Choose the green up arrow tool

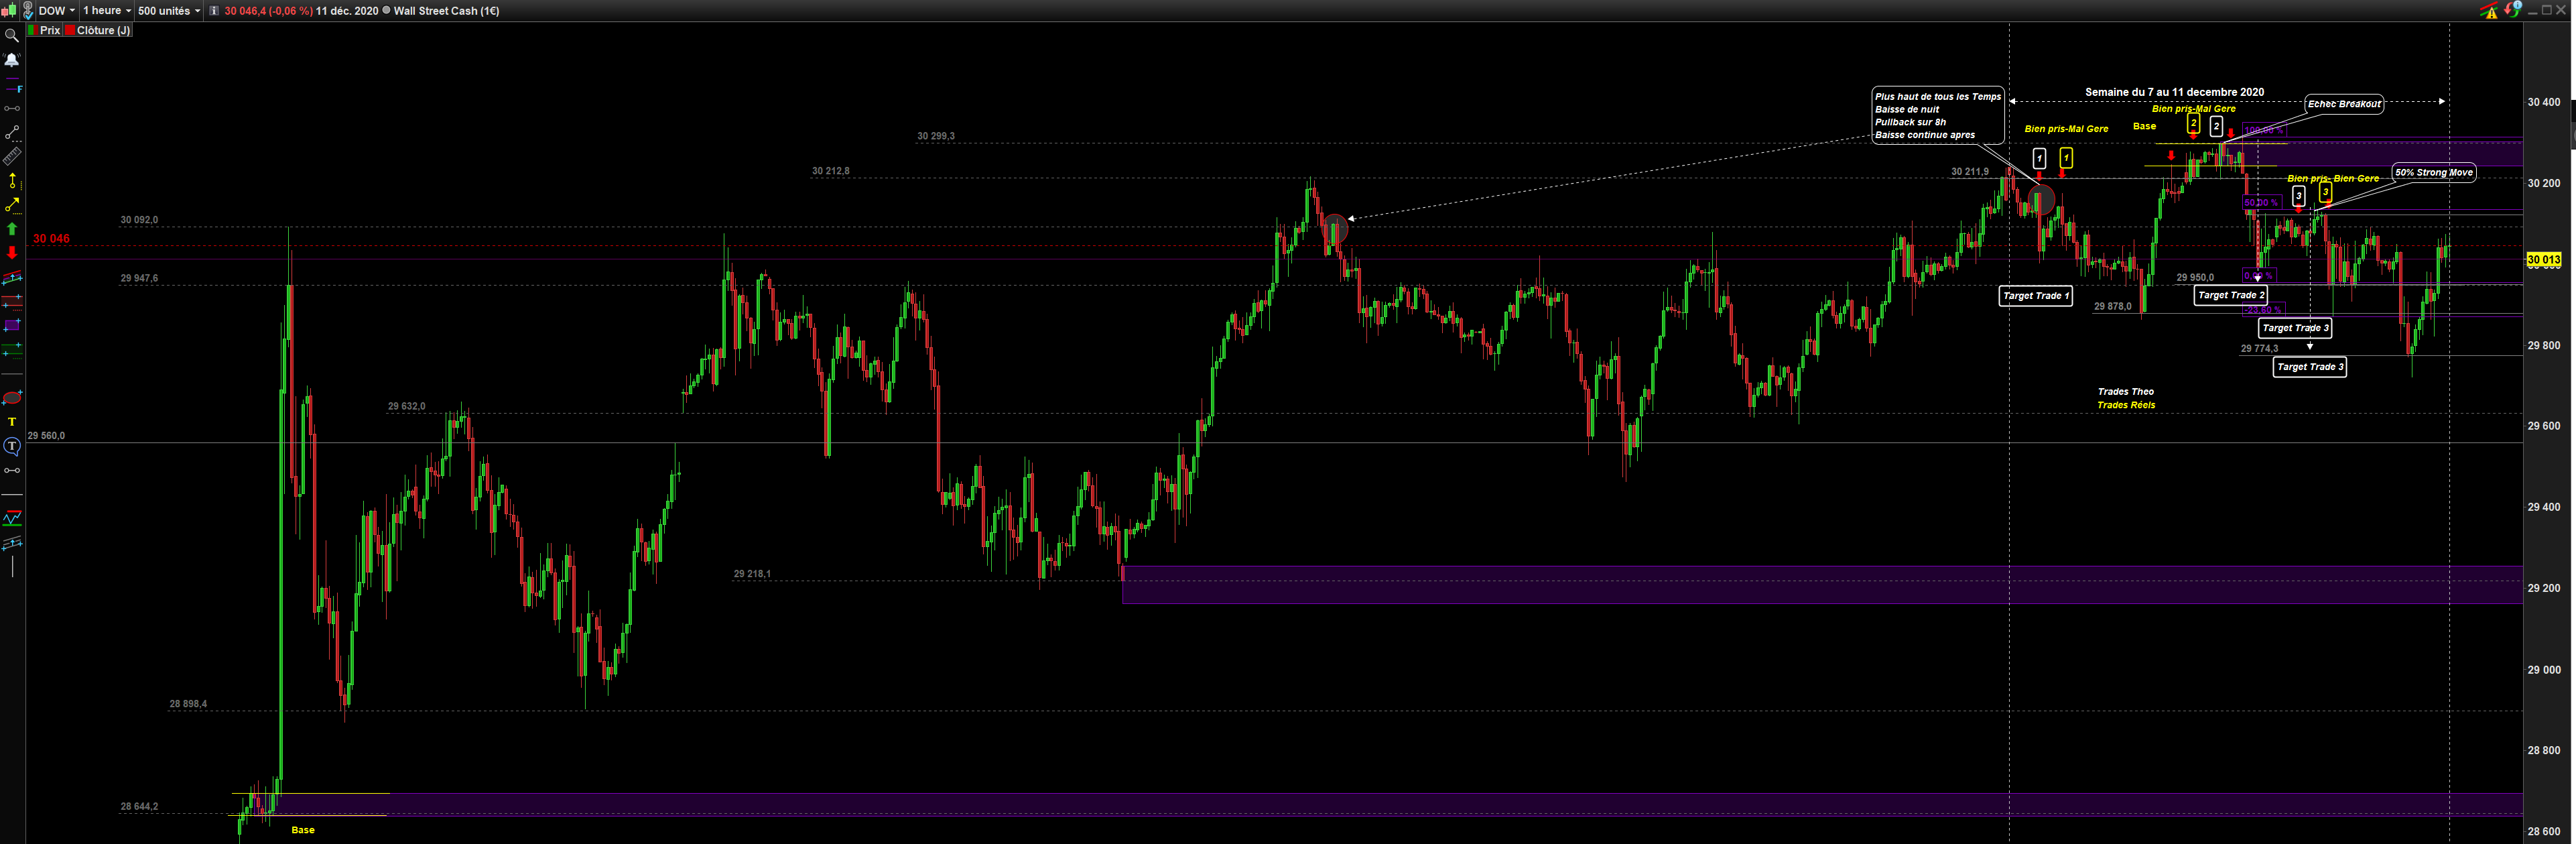click(x=12, y=229)
